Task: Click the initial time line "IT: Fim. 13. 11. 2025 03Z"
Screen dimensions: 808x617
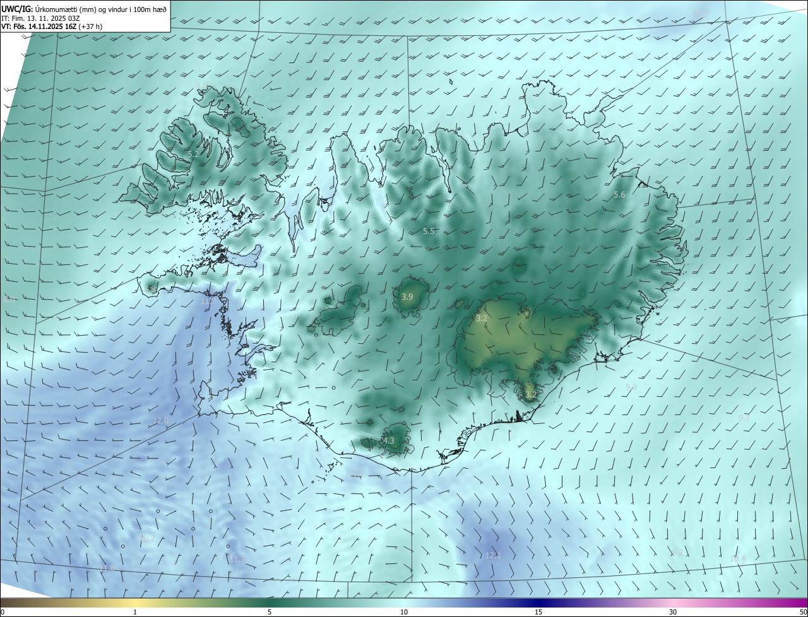Action: [x=40, y=18]
